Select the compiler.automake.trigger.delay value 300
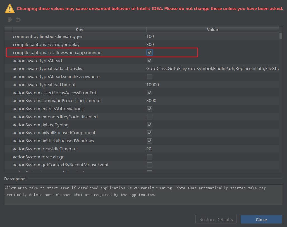This screenshot has width=287, height=227. [x=150, y=45]
